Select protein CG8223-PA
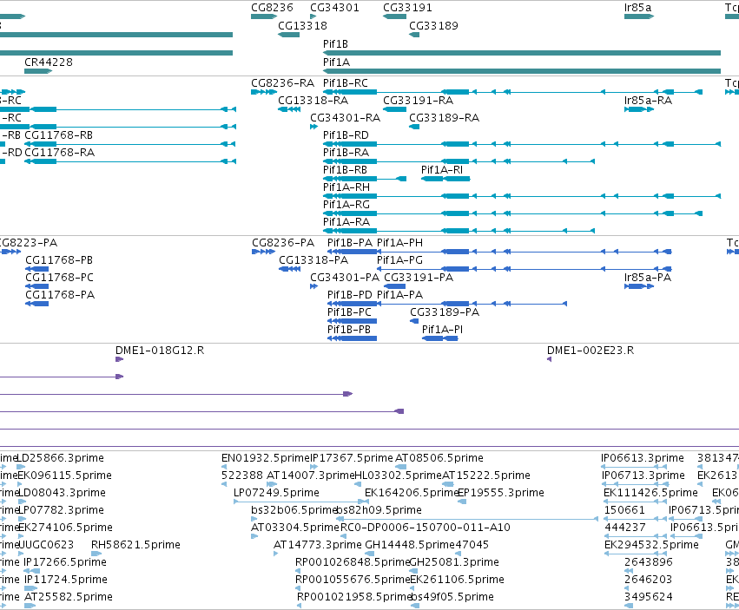 click(x=10, y=252)
